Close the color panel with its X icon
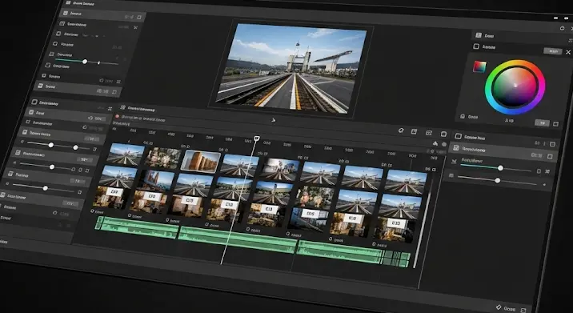 tap(568, 52)
